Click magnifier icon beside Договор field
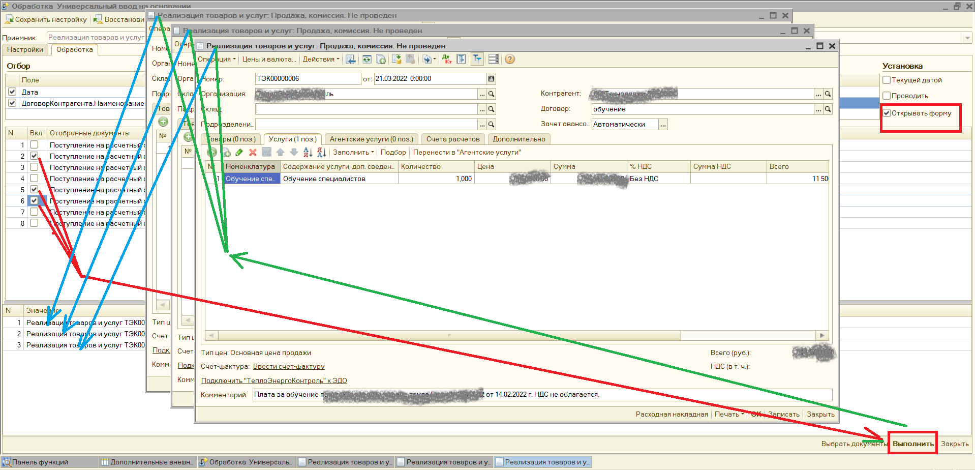This screenshot has height=470, width=975. click(828, 109)
